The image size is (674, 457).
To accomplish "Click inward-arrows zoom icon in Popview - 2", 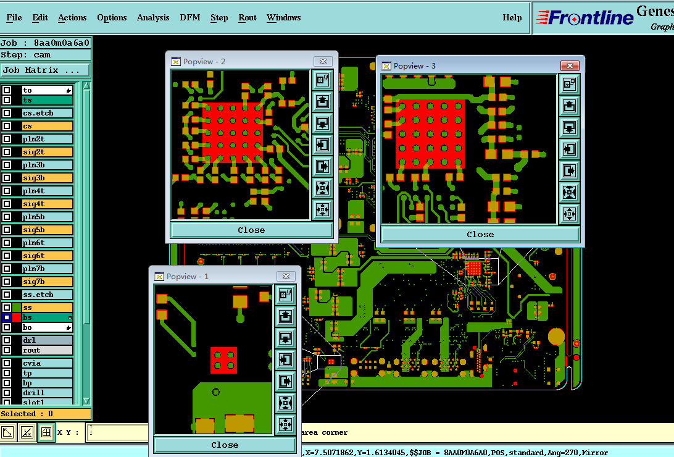I will (322, 188).
